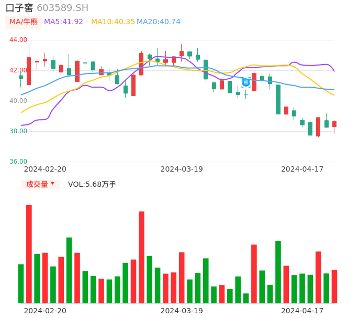Toggle the MA5 moving average line
This screenshot has height=318, width=359.
click(x=63, y=22)
